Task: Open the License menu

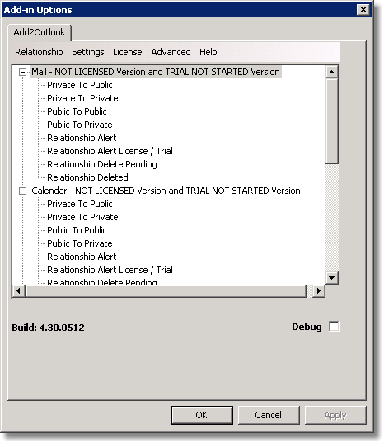Action: (x=127, y=52)
